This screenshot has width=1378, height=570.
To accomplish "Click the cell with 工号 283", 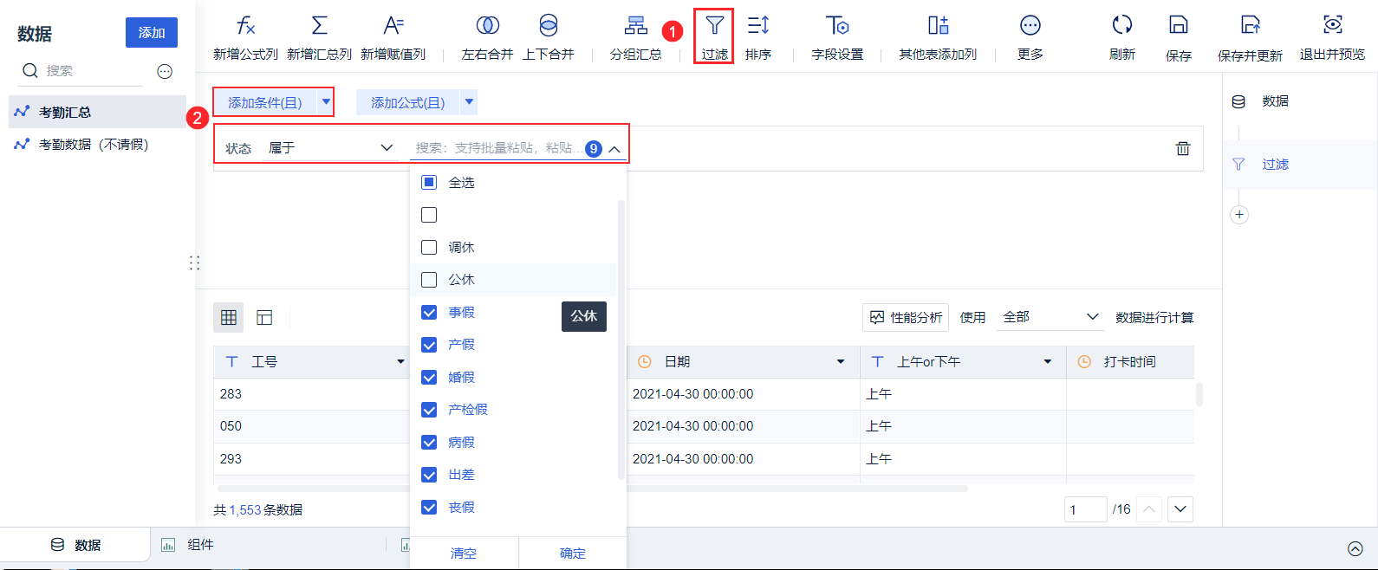I will (x=311, y=394).
